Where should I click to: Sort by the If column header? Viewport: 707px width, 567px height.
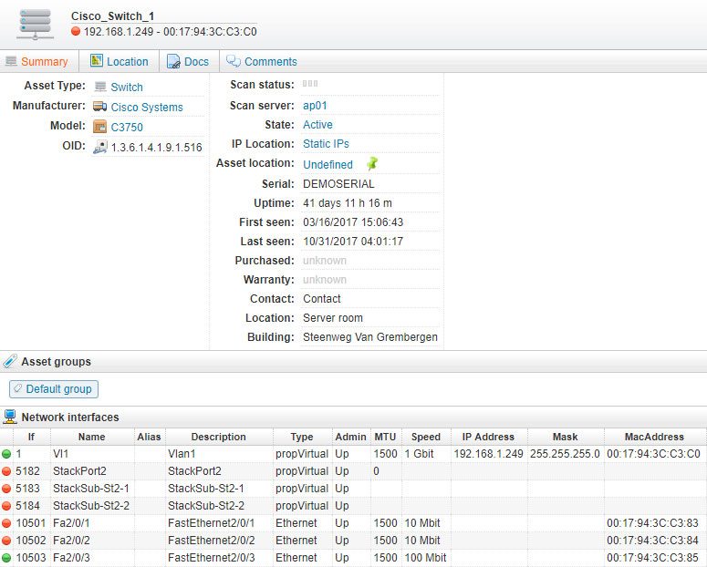(32, 437)
